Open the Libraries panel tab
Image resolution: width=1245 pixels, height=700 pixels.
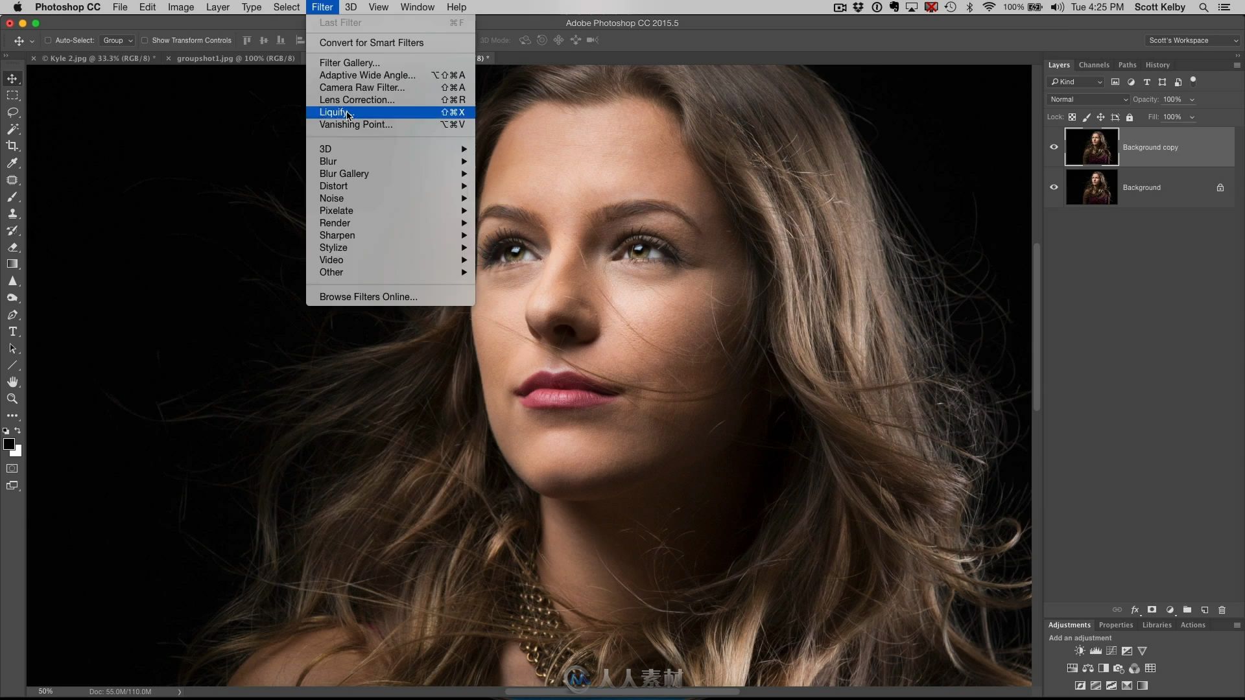(1157, 625)
